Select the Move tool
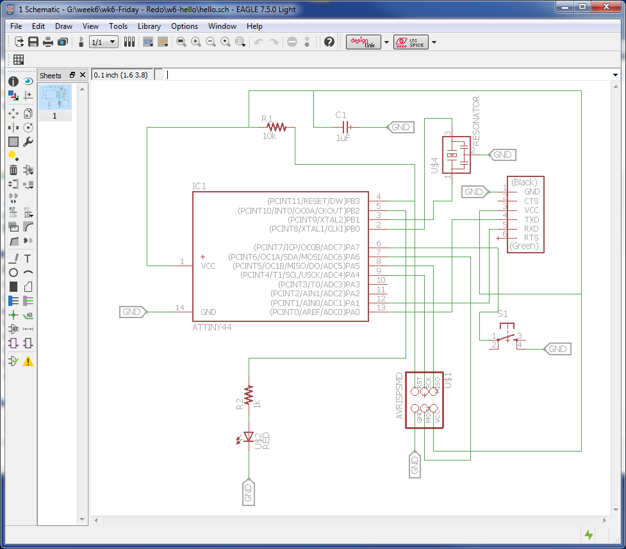626x549 pixels. [x=13, y=114]
